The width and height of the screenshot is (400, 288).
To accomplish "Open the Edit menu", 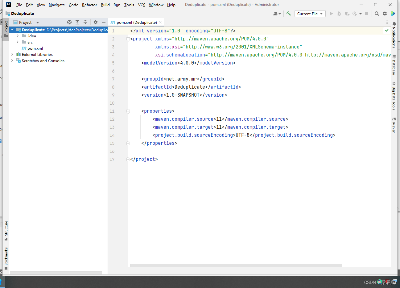I will [29, 5].
